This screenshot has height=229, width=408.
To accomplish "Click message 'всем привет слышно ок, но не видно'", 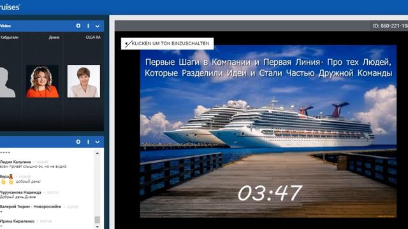I will coord(33,167).
